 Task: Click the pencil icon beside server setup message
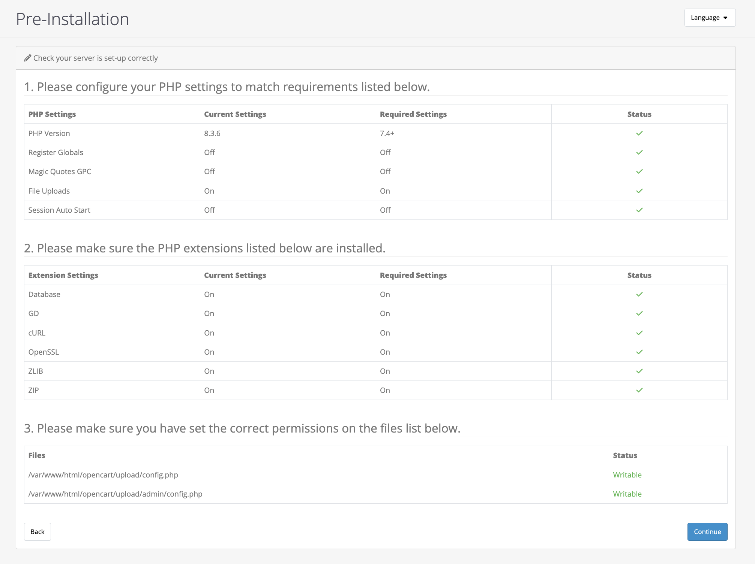pyautogui.click(x=27, y=58)
